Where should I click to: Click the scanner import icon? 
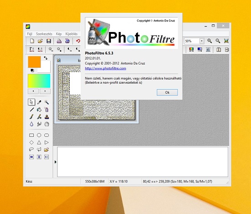click(67, 41)
